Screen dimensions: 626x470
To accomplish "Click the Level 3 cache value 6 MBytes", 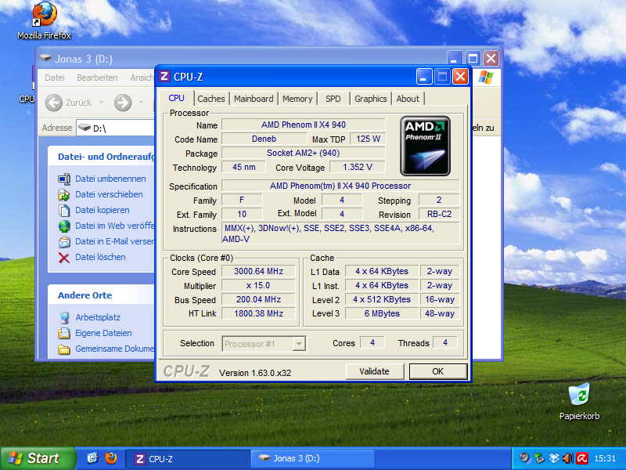I will click(382, 314).
